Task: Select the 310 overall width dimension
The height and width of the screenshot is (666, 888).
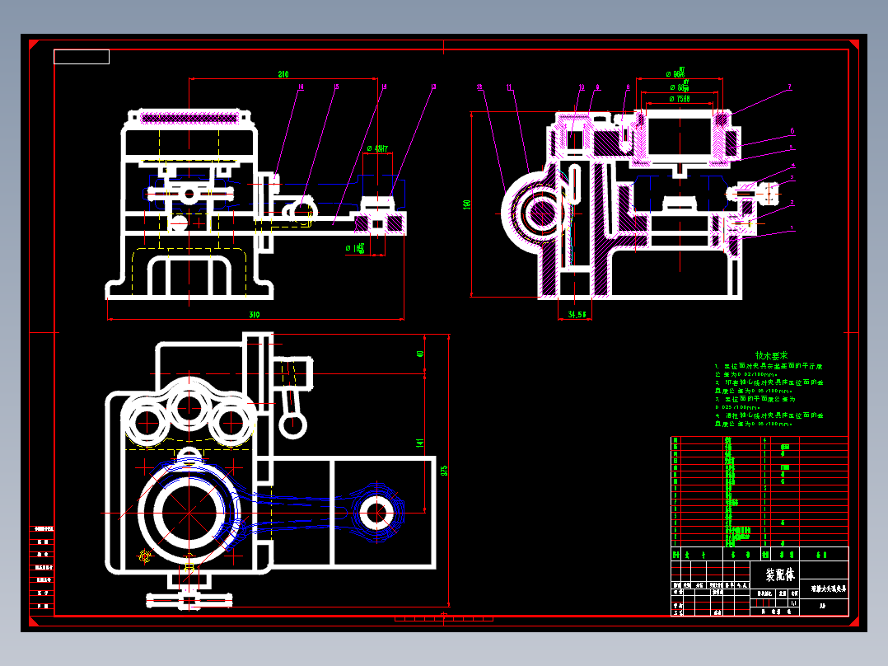Action: click(255, 315)
